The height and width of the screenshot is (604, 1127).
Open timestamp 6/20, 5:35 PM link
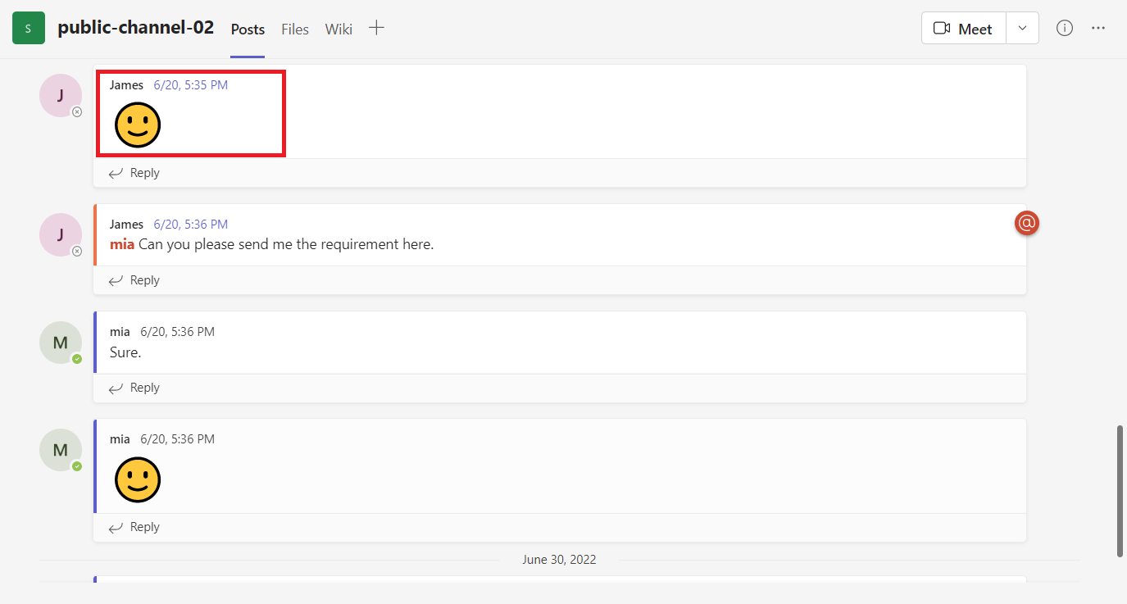tap(191, 84)
